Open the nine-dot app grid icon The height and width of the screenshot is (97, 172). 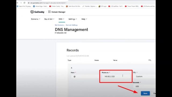pyautogui.click(x=49, y=12)
